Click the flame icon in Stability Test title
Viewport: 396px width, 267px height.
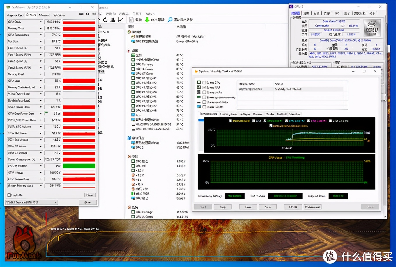click(196, 71)
